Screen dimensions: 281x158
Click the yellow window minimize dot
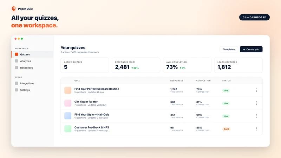(x=19, y=39)
